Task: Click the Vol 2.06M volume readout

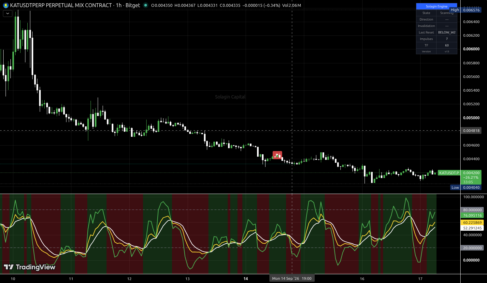Action: [x=292, y=5]
